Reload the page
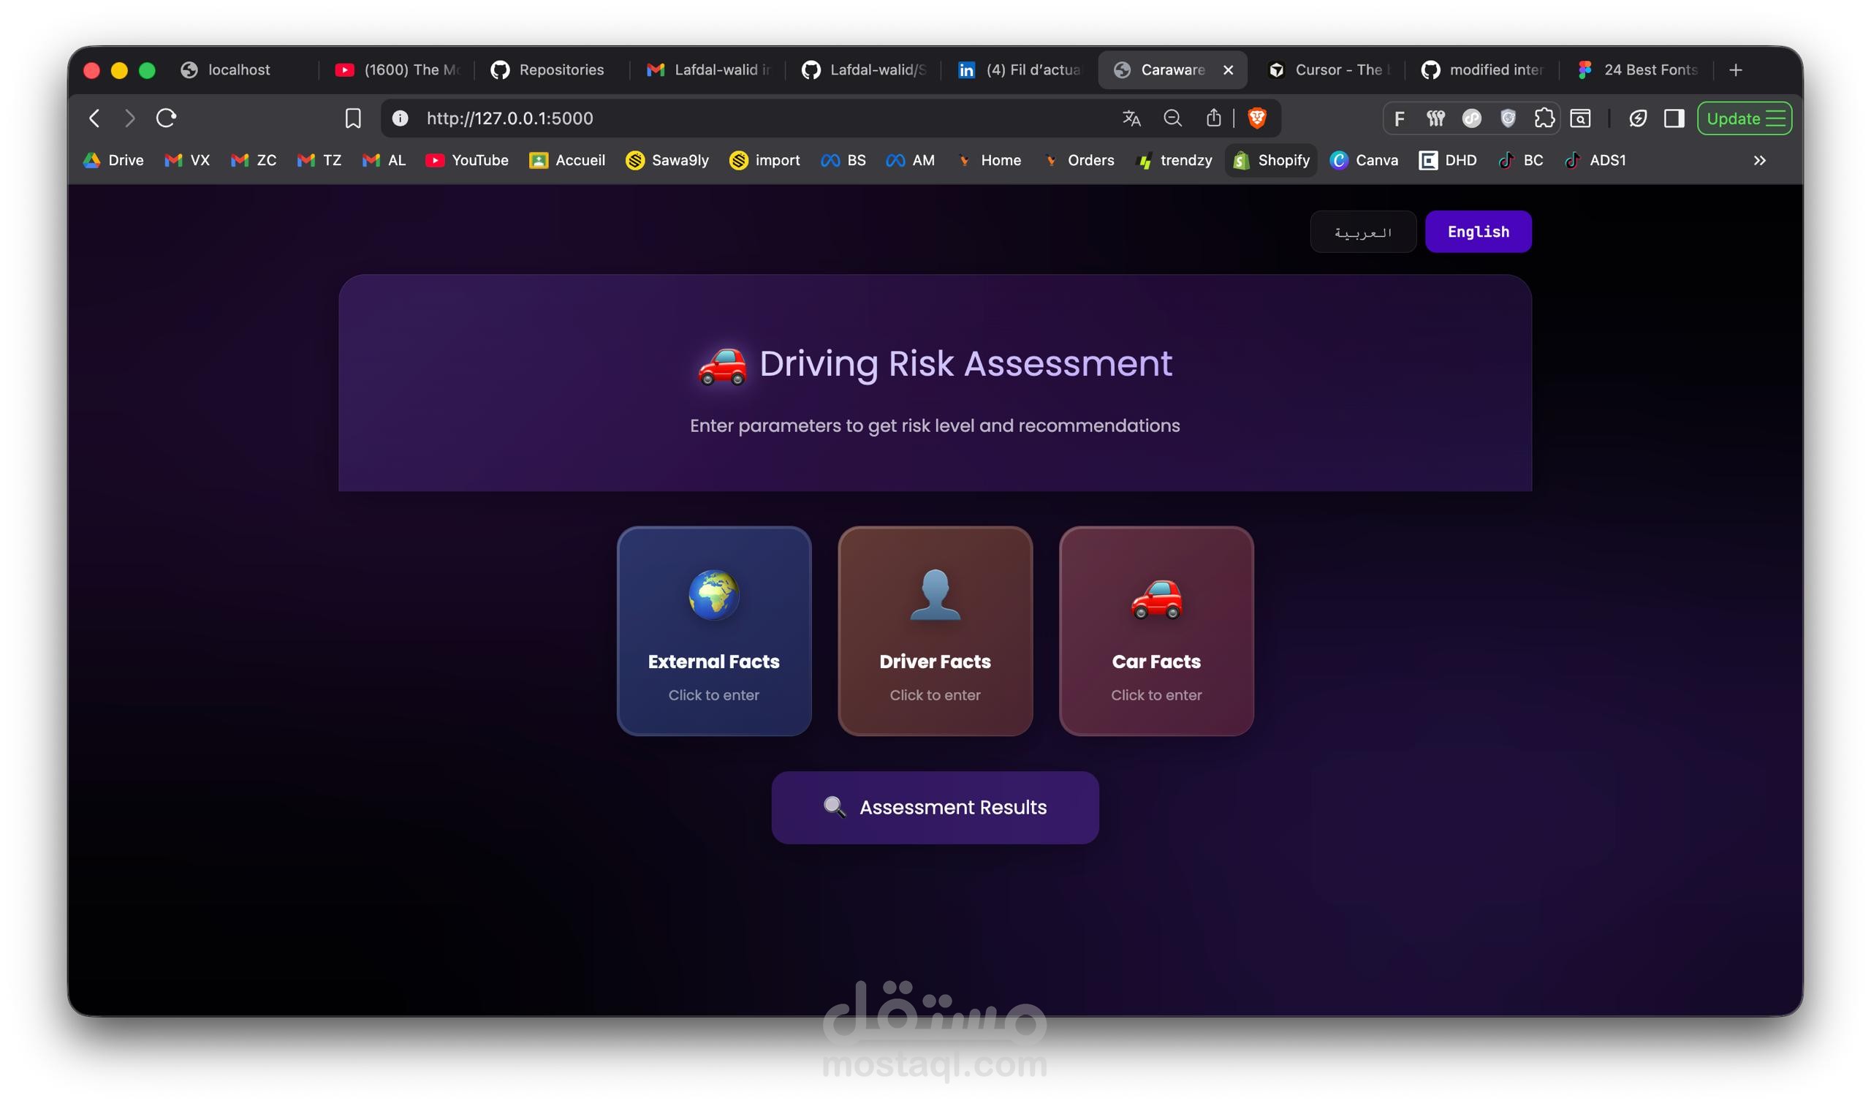Viewport: 1871px width, 1106px height. pyautogui.click(x=166, y=118)
